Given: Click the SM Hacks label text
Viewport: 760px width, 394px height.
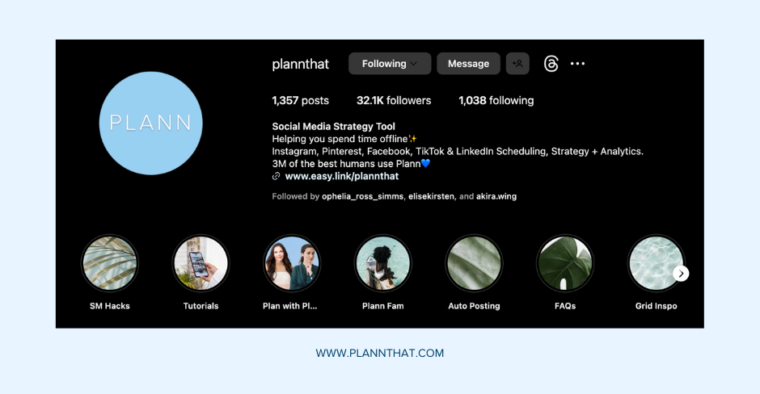Looking at the screenshot, I should pyautogui.click(x=109, y=306).
